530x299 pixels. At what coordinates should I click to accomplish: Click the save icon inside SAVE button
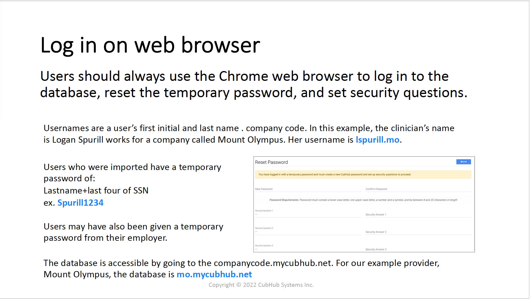pos(461,162)
